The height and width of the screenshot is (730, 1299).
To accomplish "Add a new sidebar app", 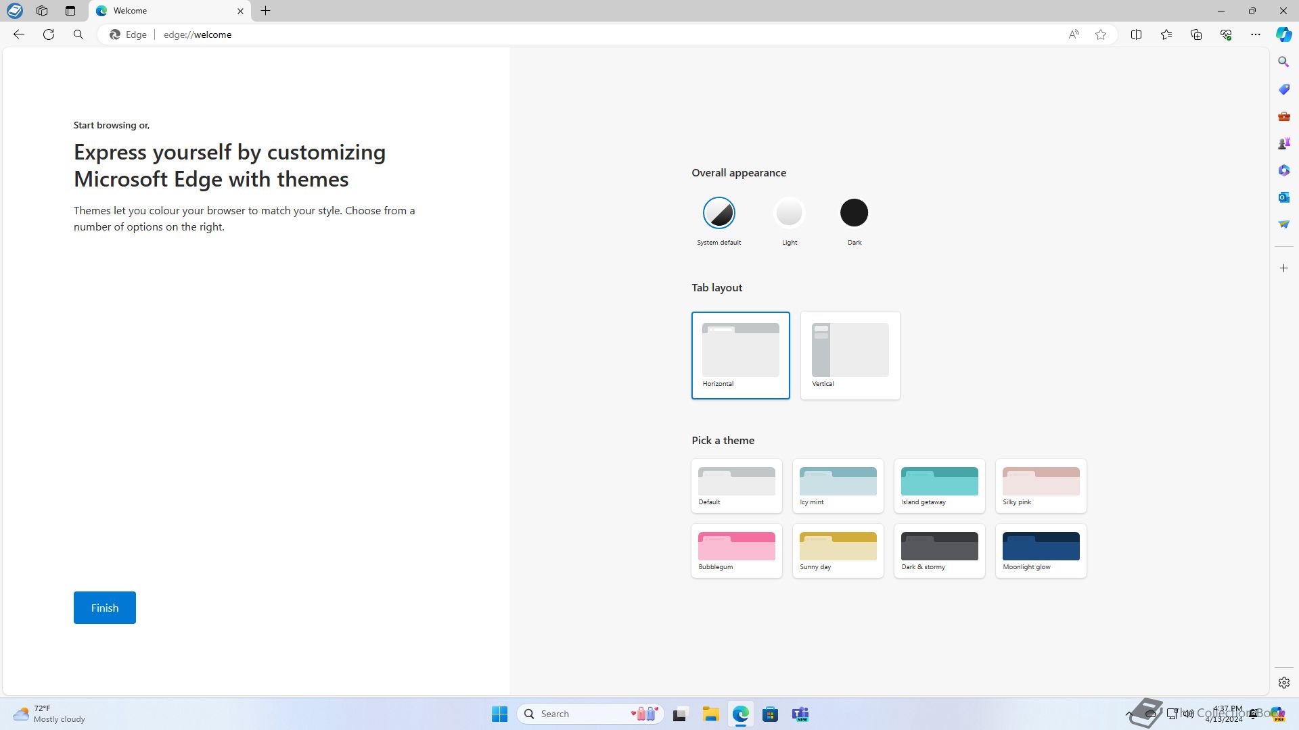I will click(1283, 268).
